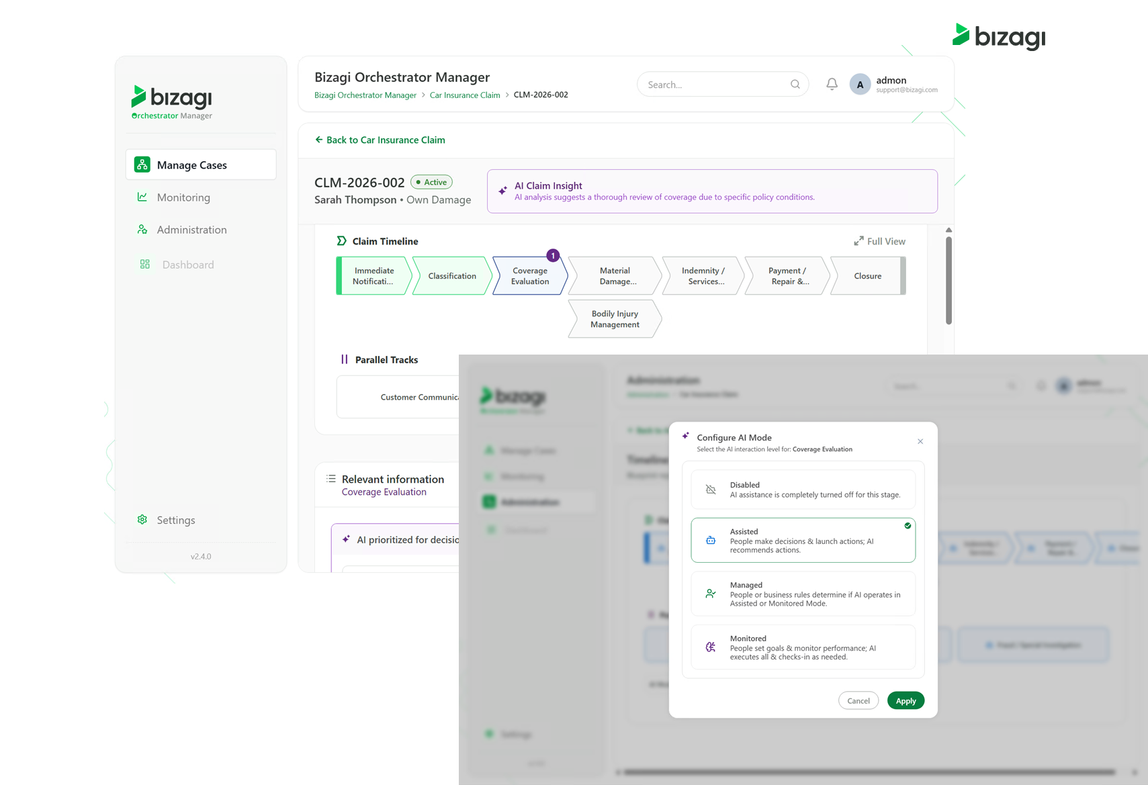The width and height of the screenshot is (1148, 785).
Task: Open Full View of timeline
Action: click(879, 241)
